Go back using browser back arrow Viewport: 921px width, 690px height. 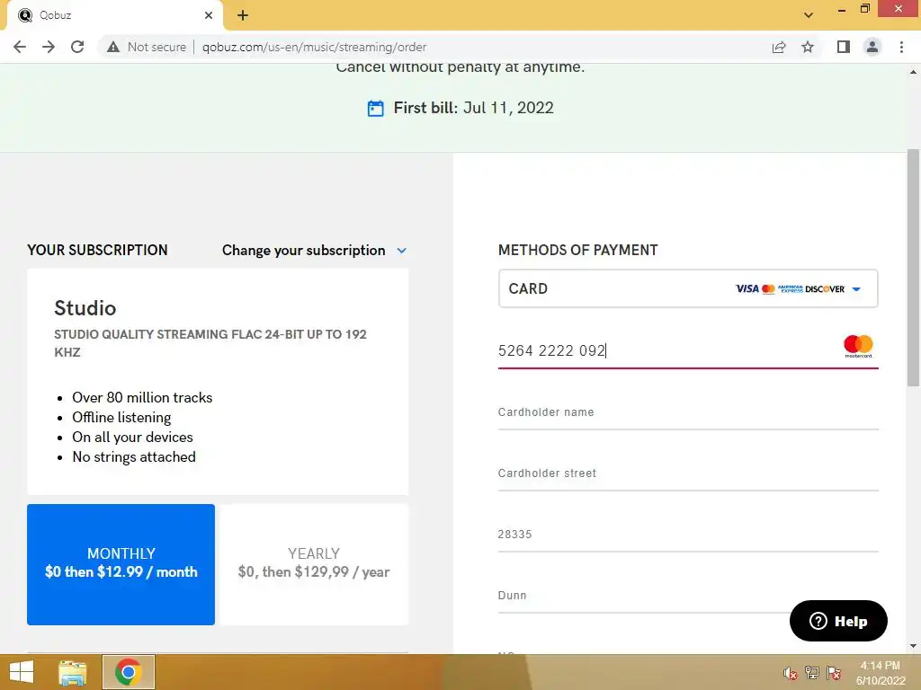click(20, 47)
